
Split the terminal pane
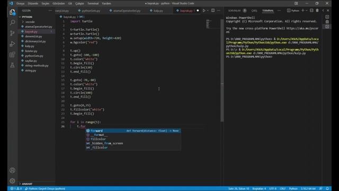coord(311,11)
